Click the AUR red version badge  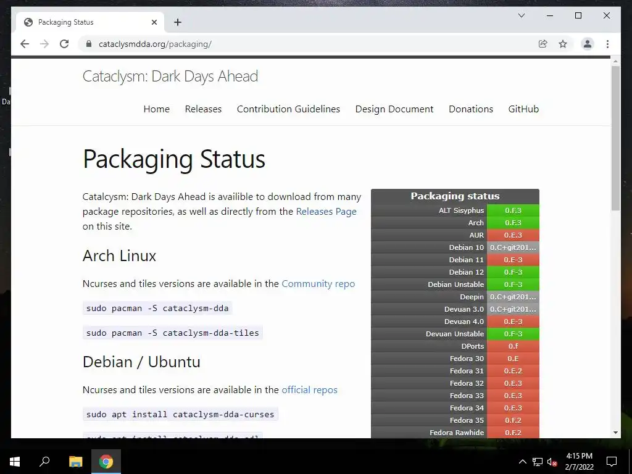click(x=513, y=235)
